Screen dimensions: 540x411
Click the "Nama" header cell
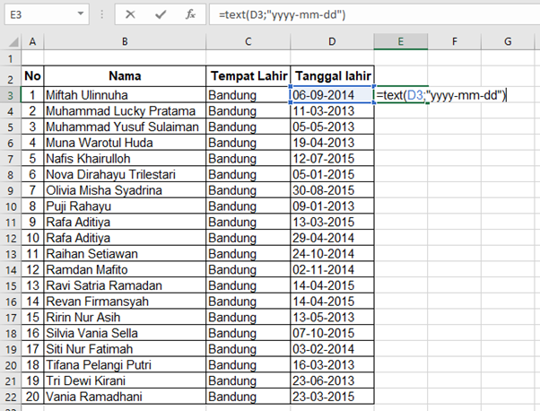pyautogui.click(x=125, y=76)
